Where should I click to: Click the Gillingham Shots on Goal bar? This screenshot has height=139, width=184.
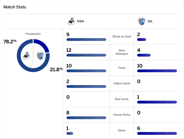pyautogui.click(x=141, y=40)
